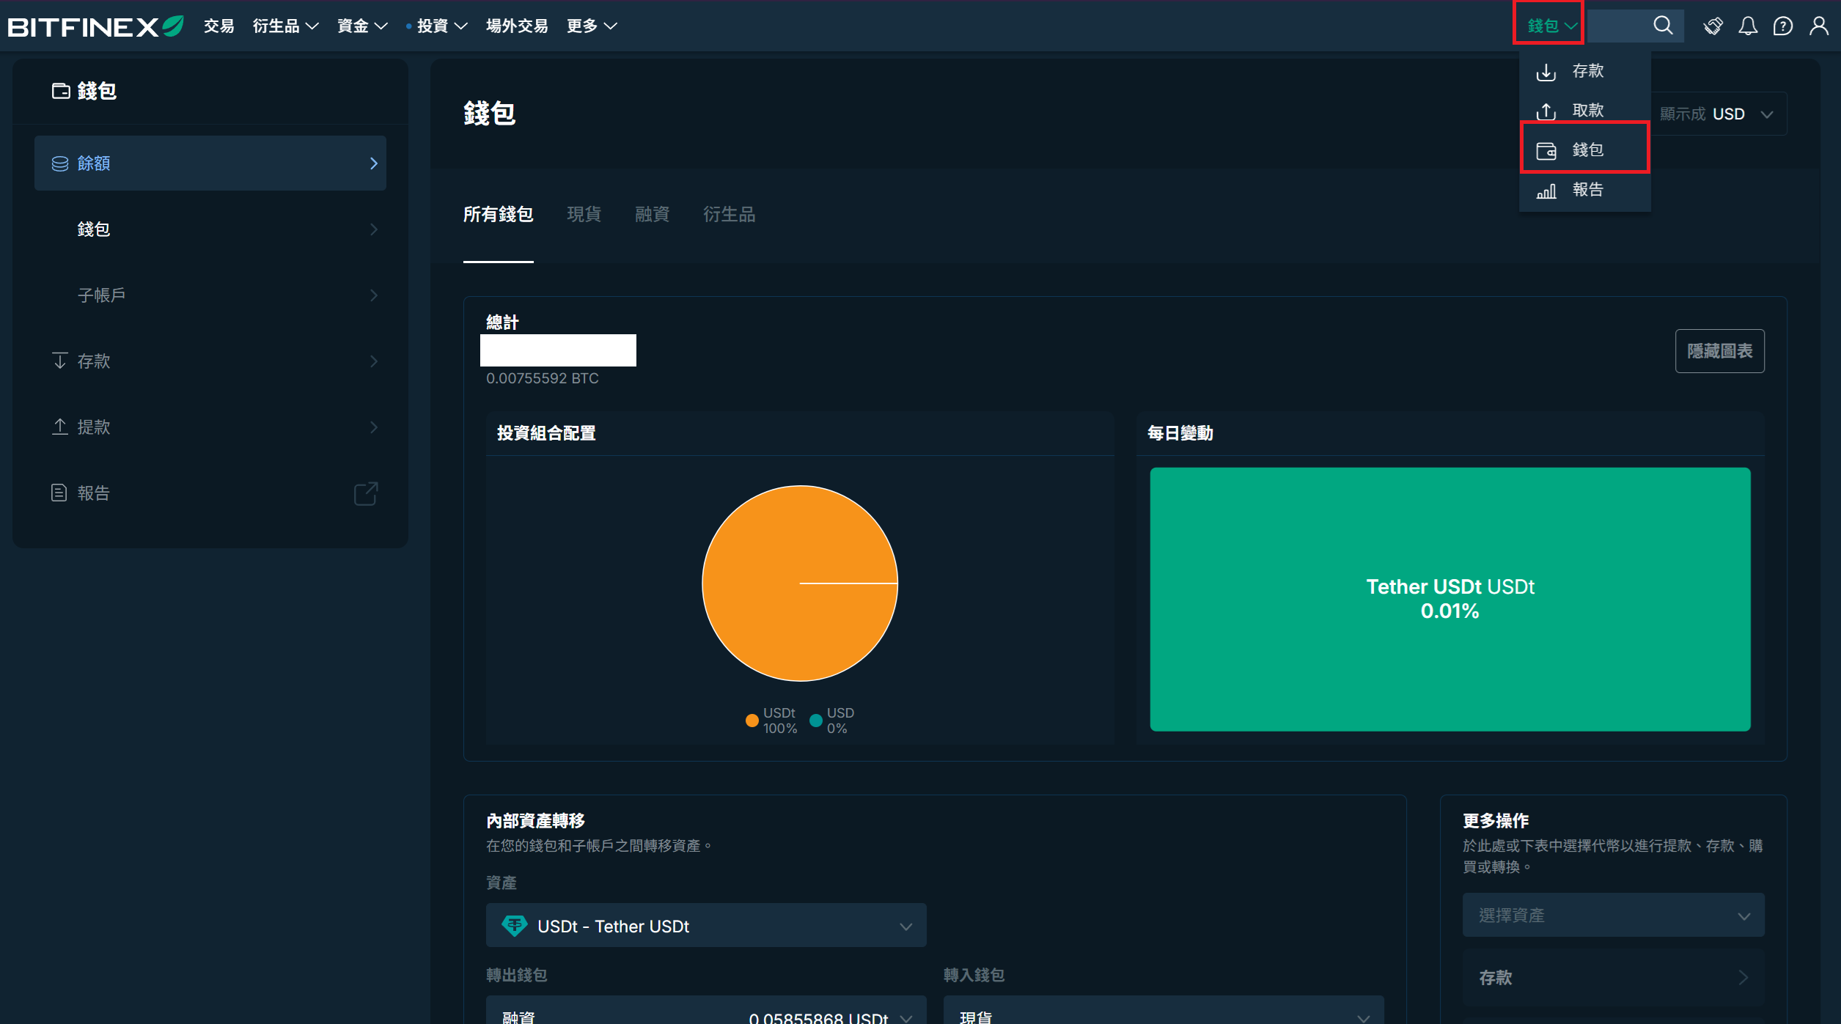The height and width of the screenshot is (1024, 1841).
Task: Click 存款 button under 更多操作
Action: [x=1613, y=977]
